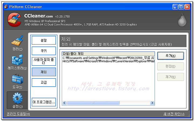This screenshot has width=194, height=121.
Task: Click the horizontal scrollbar left arrow
Action: tap(64, 103)
